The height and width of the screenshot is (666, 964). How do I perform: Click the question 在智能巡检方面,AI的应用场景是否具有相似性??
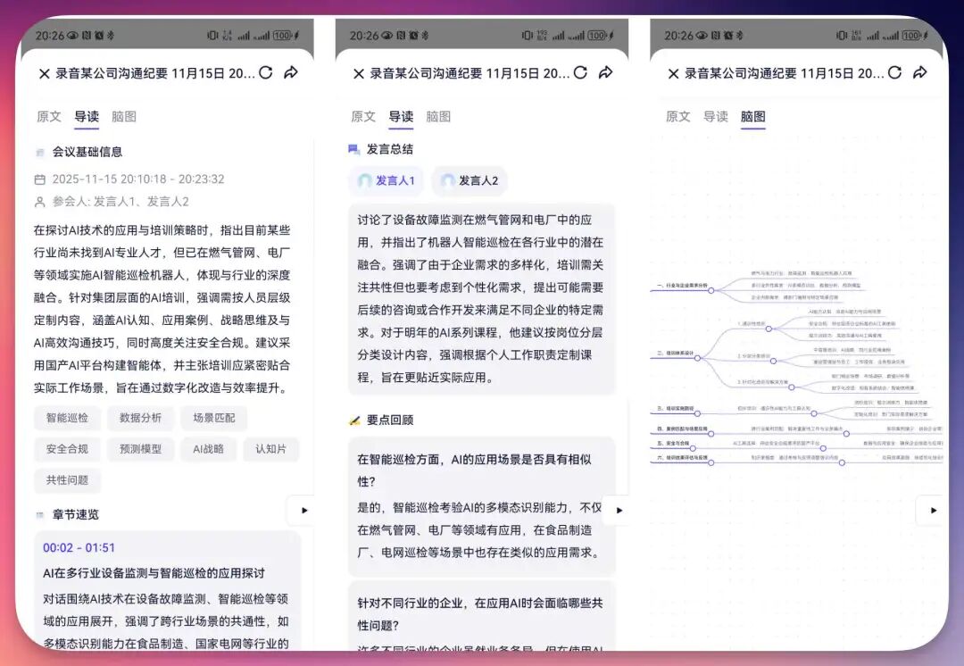pos(475,470)
